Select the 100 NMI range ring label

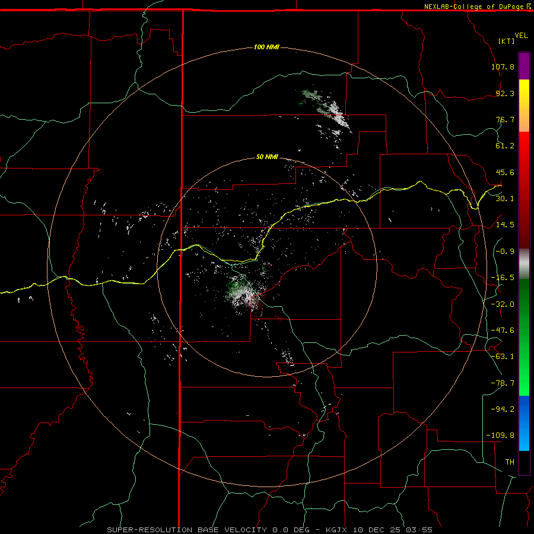point(266,47)
